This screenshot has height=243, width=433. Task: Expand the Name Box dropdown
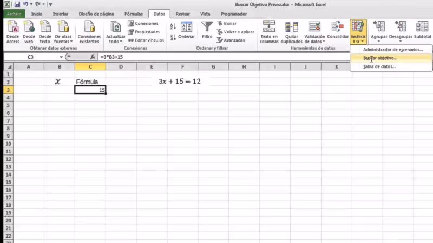[61, 57]
